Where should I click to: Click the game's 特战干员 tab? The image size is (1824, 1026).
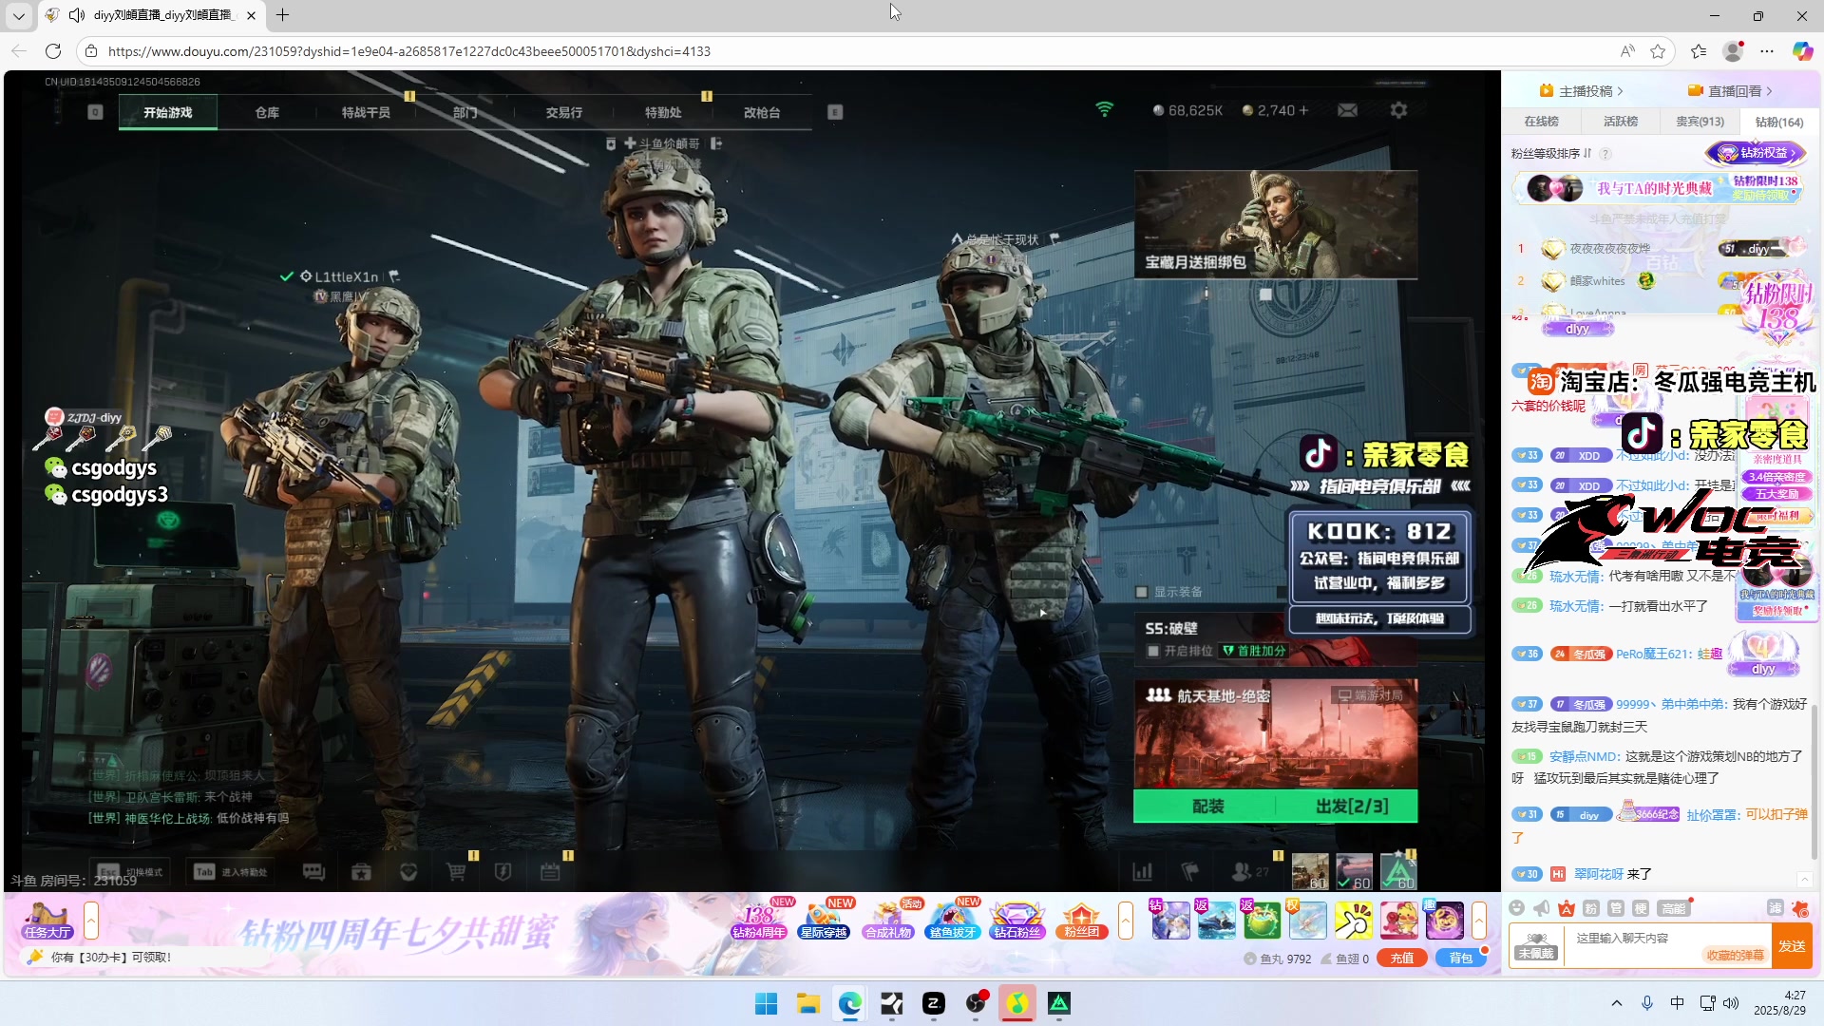366,112
